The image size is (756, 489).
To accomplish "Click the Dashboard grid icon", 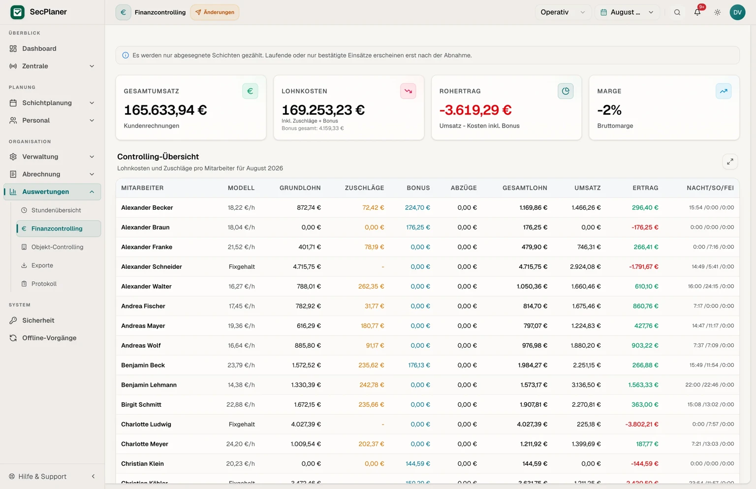I will pos(13,48).
